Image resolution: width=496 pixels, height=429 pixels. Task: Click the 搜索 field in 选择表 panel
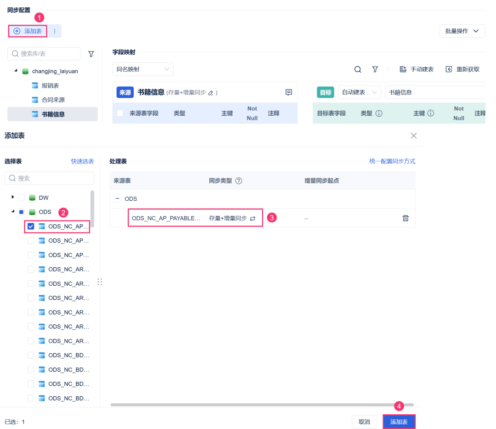tap(49, 178)
